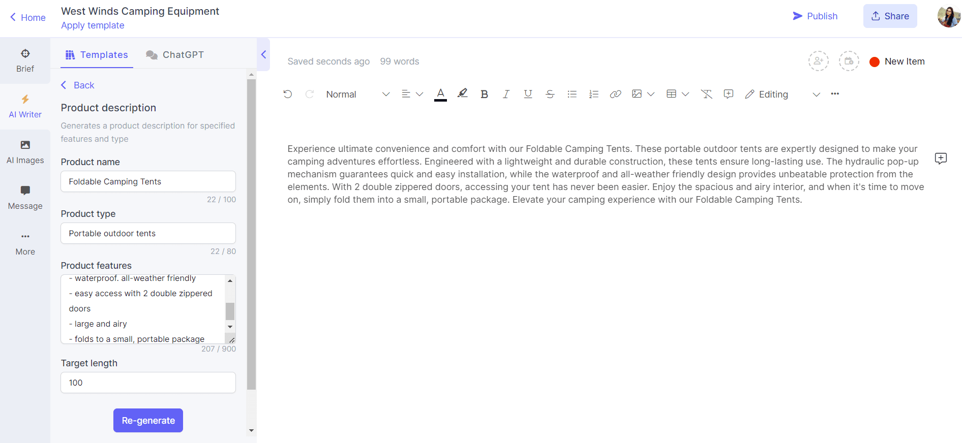Insert a bulleted list
Image resolution: width=962 pixels, height=443 pixels.
pos(572,94)
